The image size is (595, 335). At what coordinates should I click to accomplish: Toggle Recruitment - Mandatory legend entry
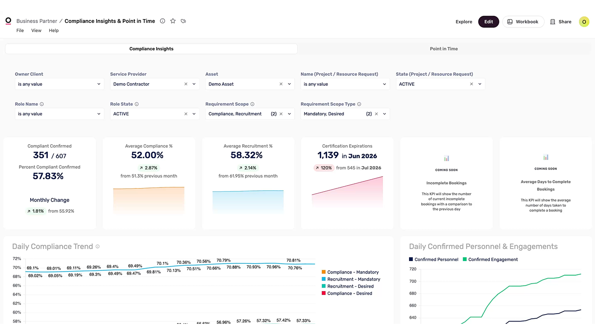(x=350, y=279)
